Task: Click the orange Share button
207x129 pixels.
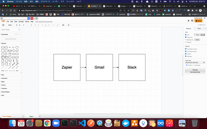Action: (x=198, y=21)
